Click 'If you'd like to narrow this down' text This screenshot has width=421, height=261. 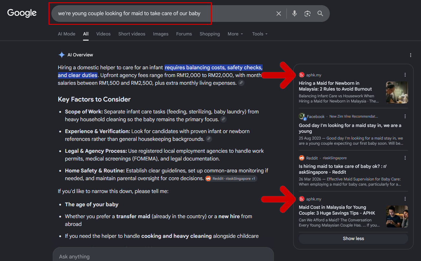(113, 191)
